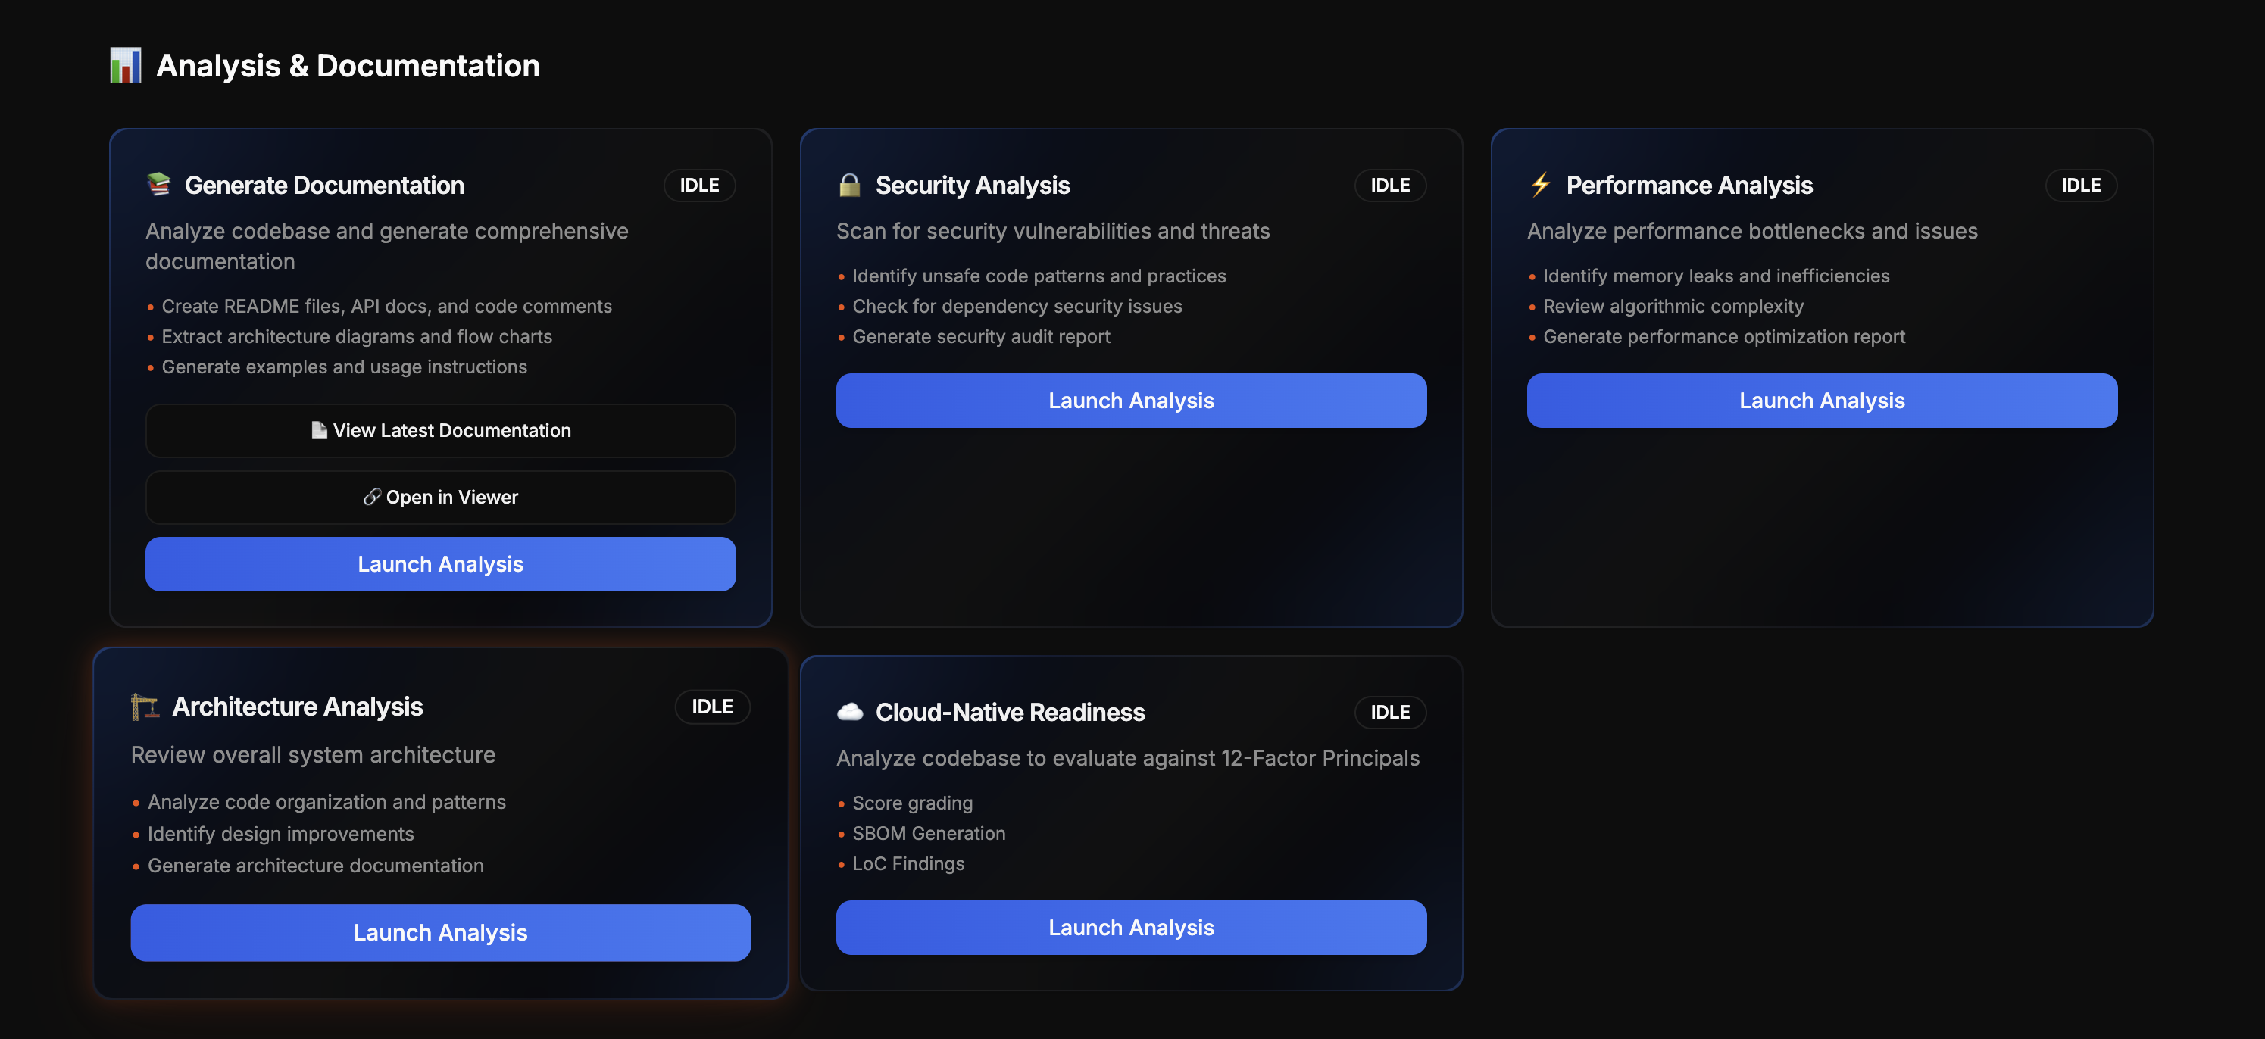Click the link icon inside Open in Viewer

click(x=373, y=497)
